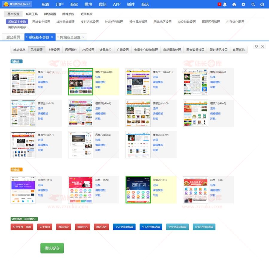This screenshot has width=269, height=261.
Task: Click the home icon in top bar
Action: (x=234, y=4)
